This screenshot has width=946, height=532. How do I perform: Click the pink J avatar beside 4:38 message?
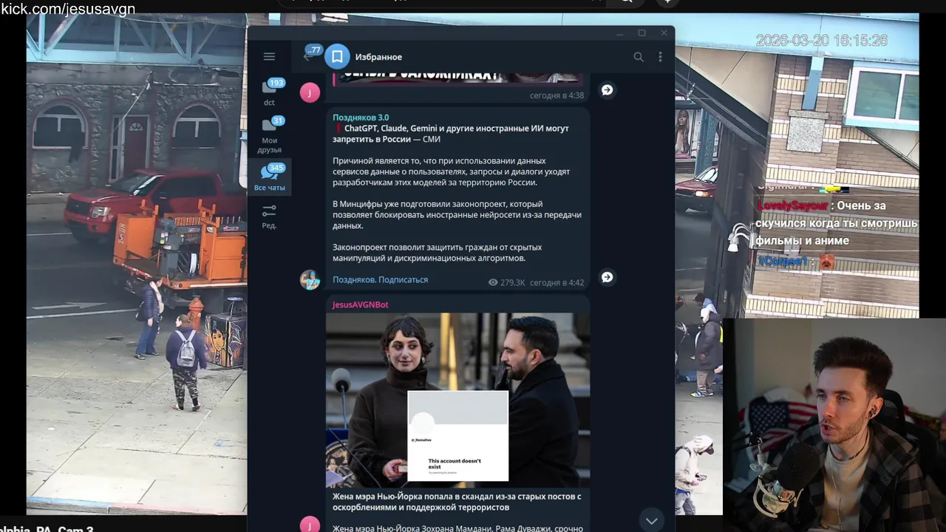coord(310,92)
